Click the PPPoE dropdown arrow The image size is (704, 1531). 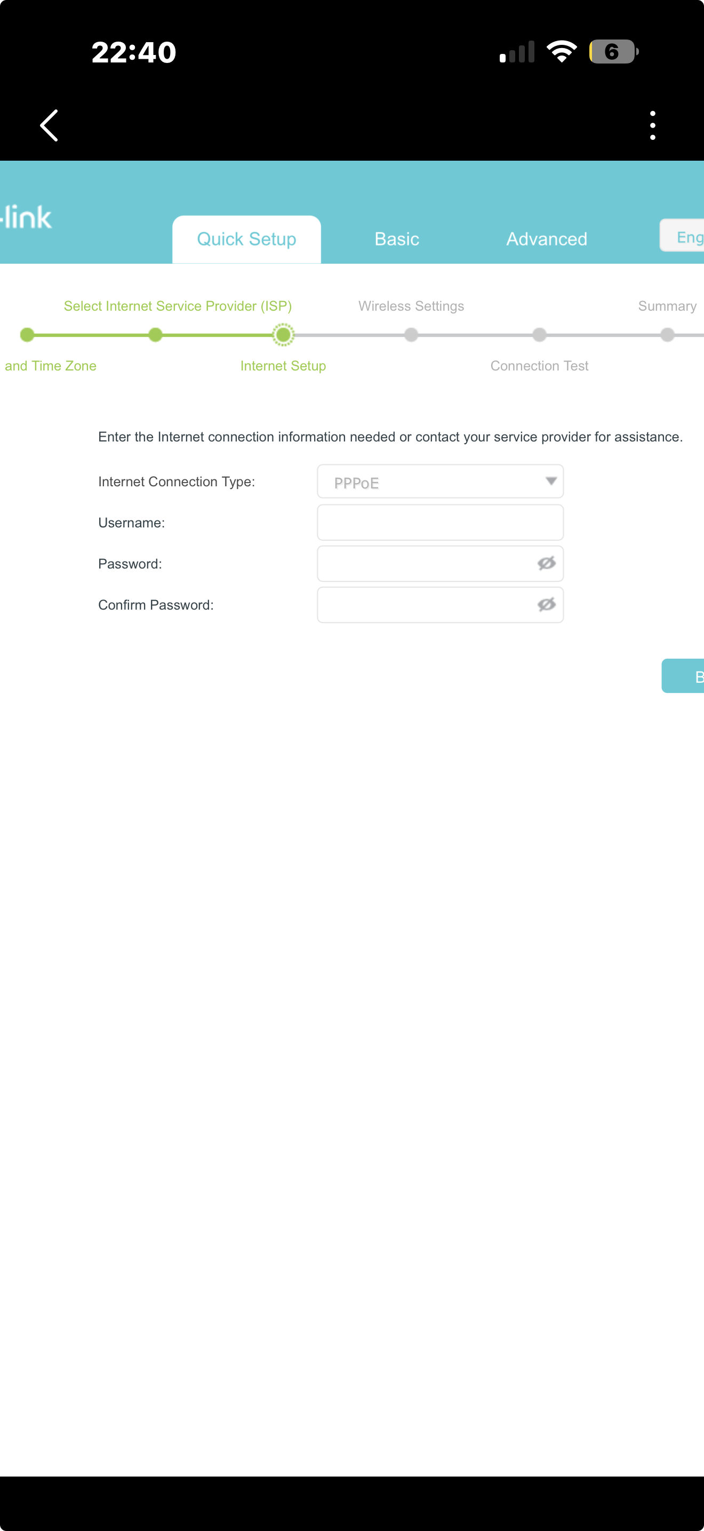point(551,481)
